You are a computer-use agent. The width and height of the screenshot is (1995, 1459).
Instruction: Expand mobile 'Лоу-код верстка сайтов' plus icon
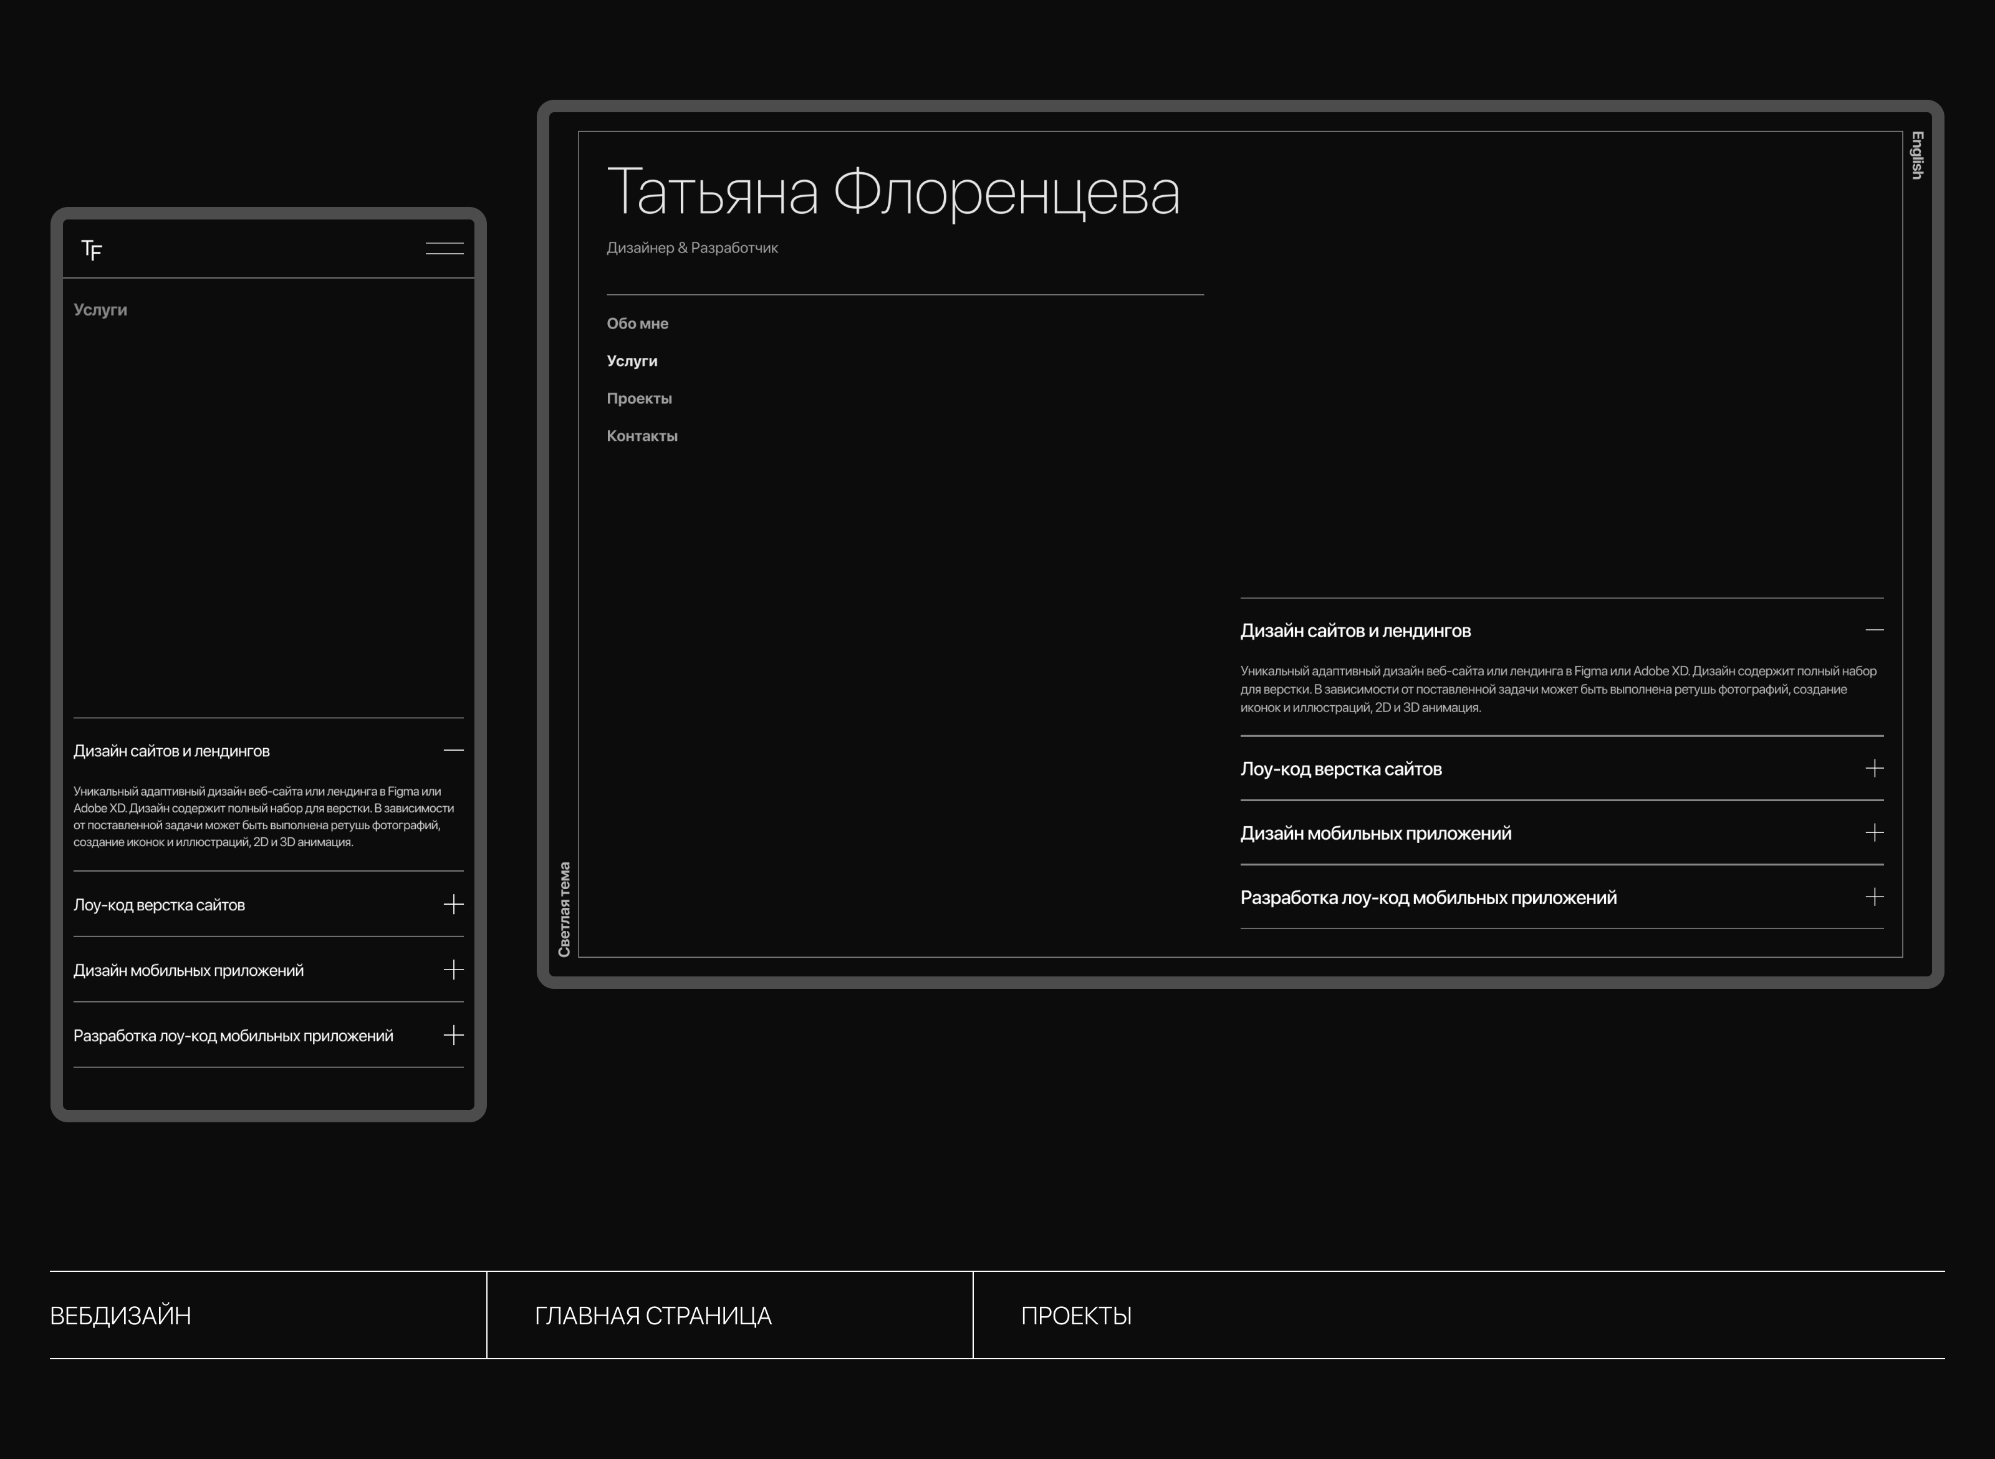[x=453, y=904]
